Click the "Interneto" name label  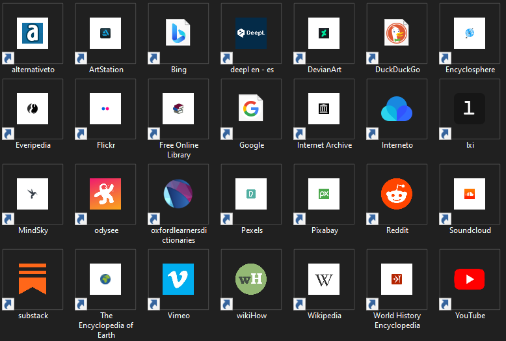coord(397,145)
